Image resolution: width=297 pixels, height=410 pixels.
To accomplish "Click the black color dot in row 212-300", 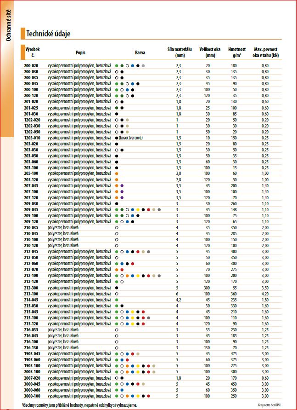I will click(117, 288).
